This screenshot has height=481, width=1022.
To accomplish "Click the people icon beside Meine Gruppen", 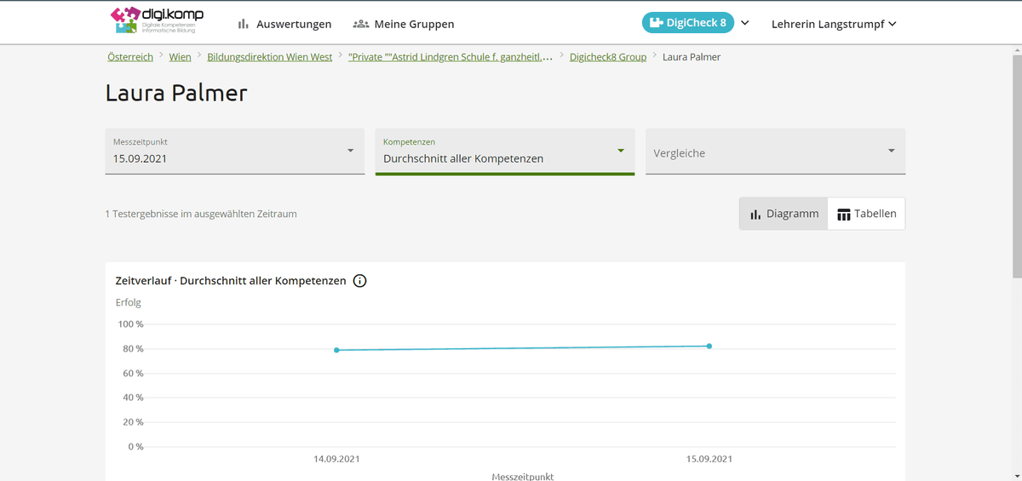I will [x=360, y=25].
